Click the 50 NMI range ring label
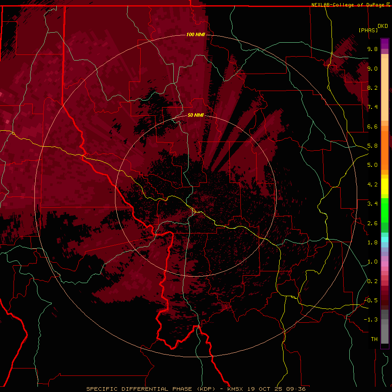Image resolution: width=392 pixels, height=392 pixels. tap(196, 115)
